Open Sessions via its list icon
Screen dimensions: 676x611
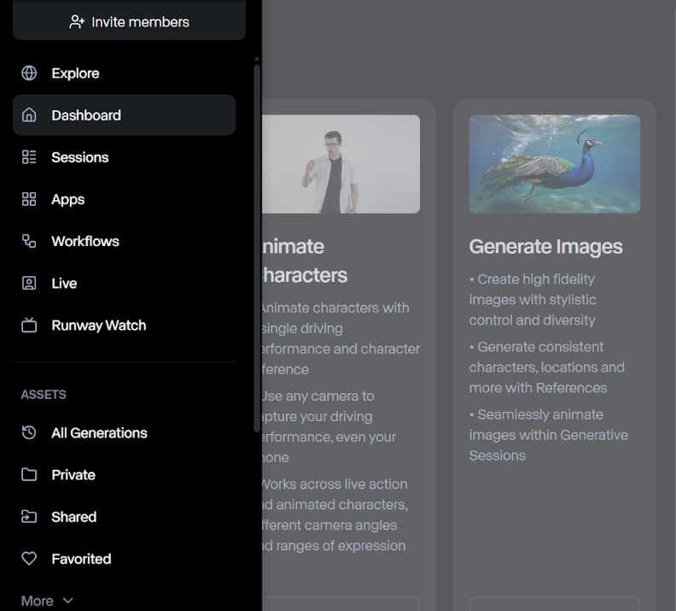click(x=29, y=157)
